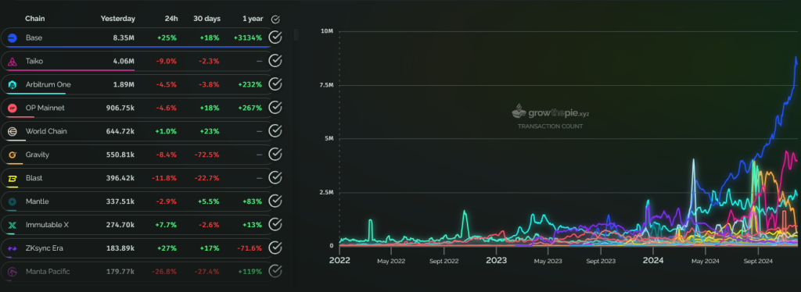The image size is (801, 292).
Task: Click the Manta Pacific logo icon
Action: tap(13, 272)
